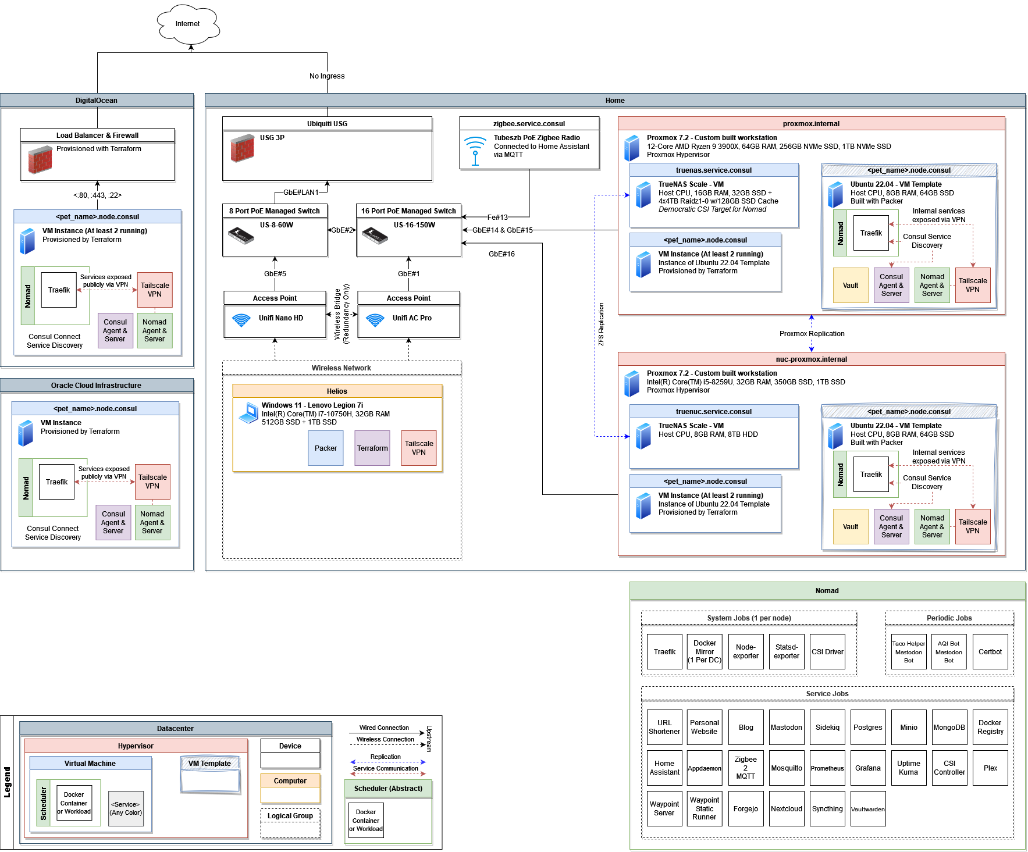
Task: Click the AQI Bot Mastodon Bot box
Action: click(949, 652)
